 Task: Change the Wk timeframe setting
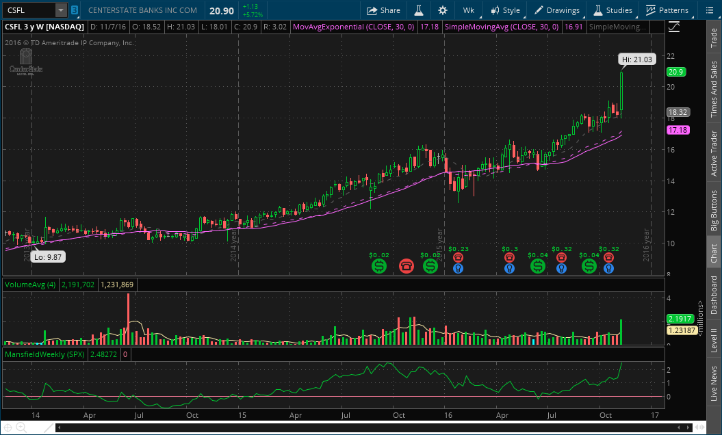tap(468, 10)
